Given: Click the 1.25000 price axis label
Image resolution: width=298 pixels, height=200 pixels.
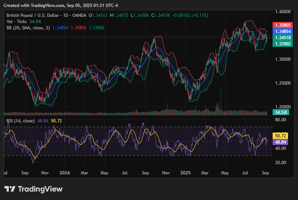Looking at the screenshot, I should [283, 83].
